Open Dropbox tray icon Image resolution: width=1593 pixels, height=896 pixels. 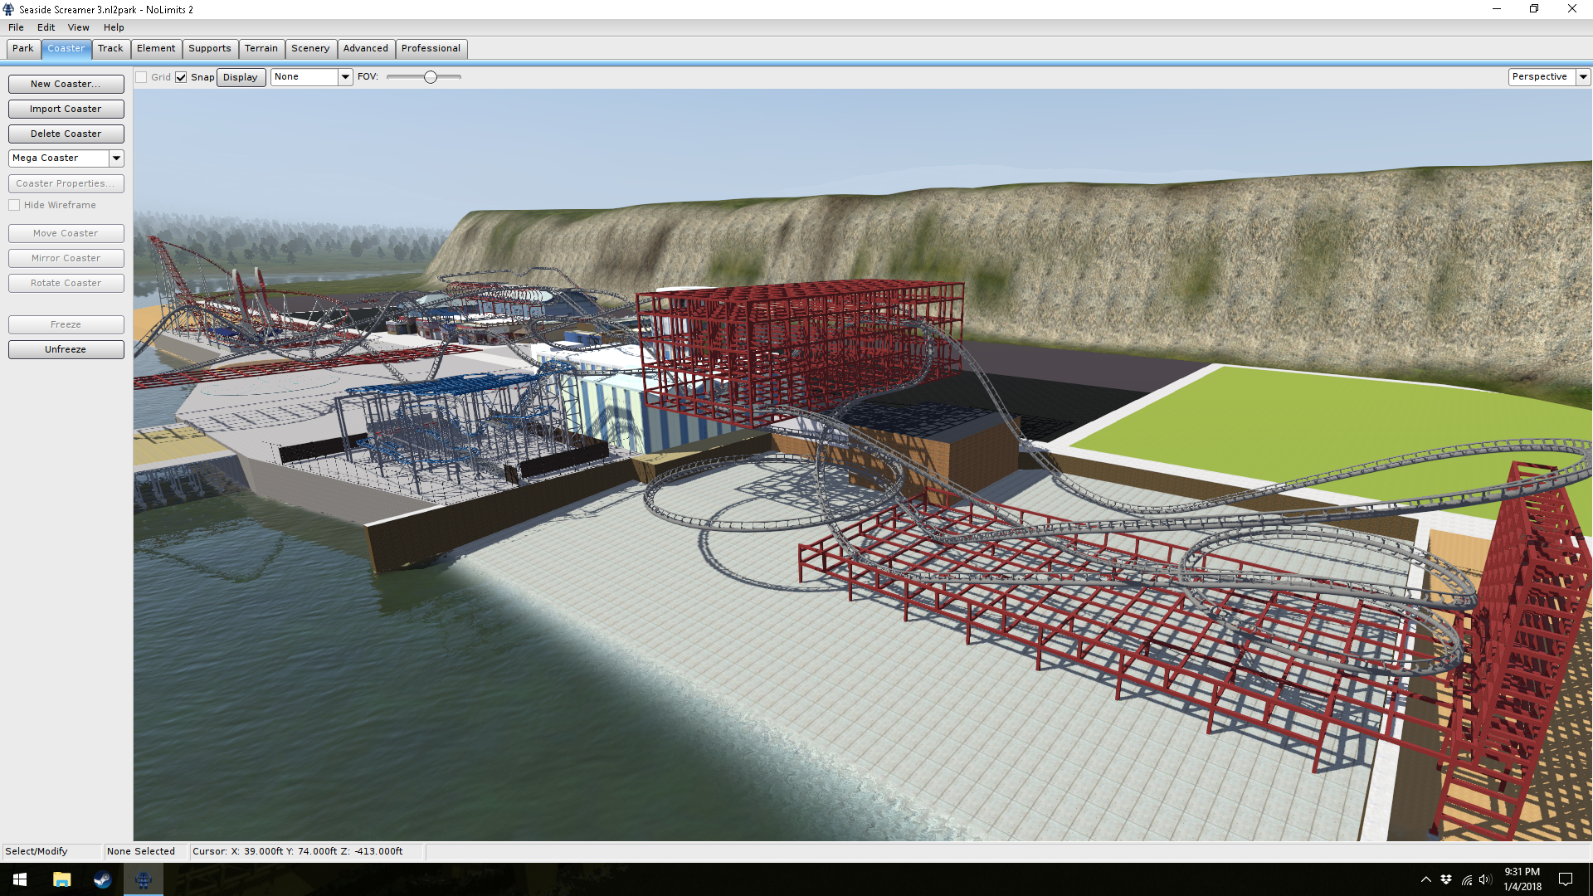(1446, 879)
